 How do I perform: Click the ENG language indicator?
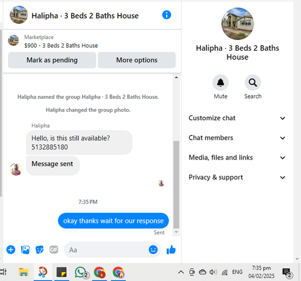click(x=237, y=272)
